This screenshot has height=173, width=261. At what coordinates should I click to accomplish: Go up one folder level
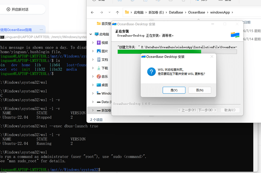[x=117, y=12]
